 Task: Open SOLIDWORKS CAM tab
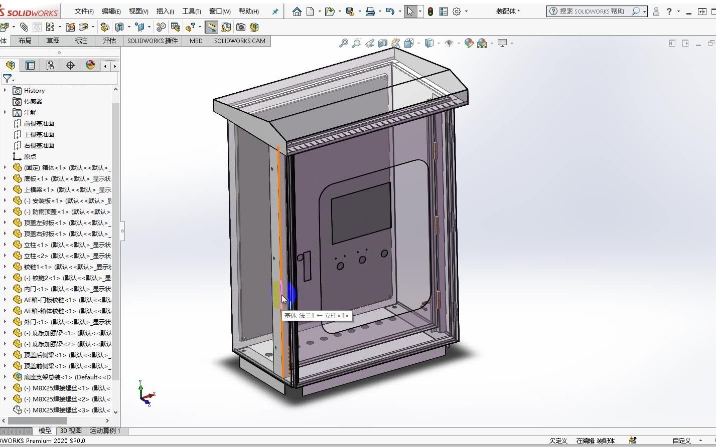click(240, 41)
